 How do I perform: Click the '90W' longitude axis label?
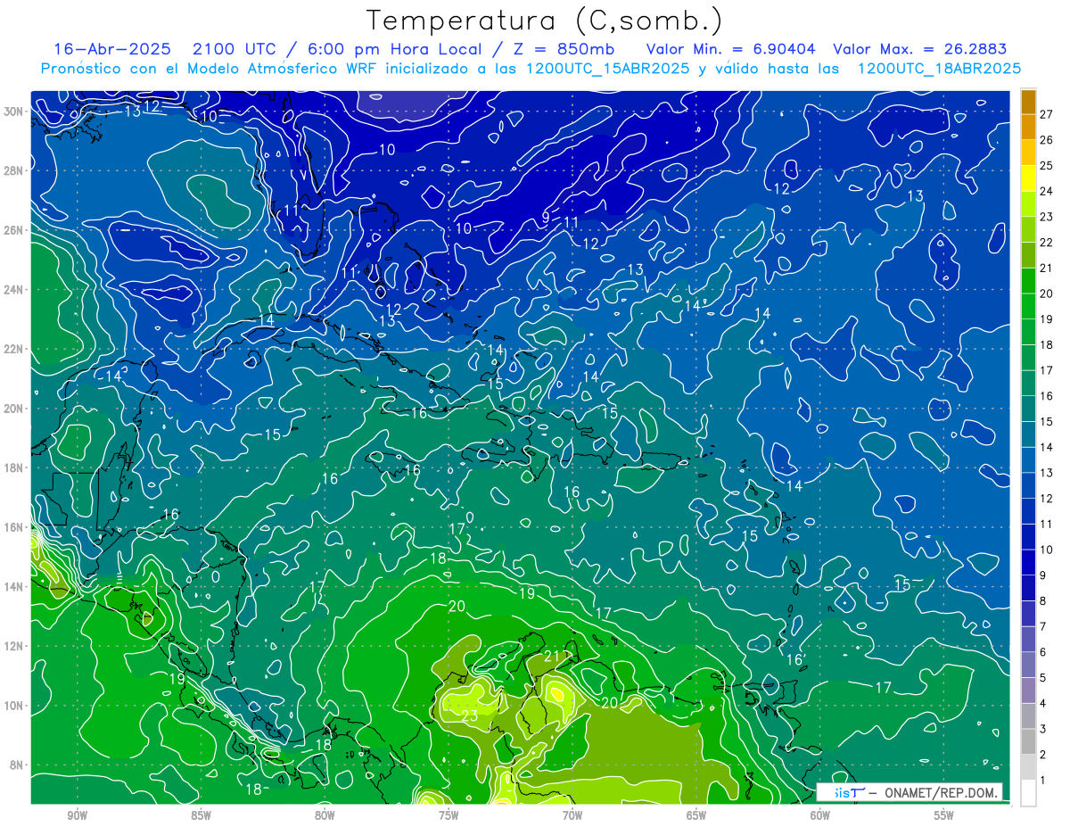78,816
